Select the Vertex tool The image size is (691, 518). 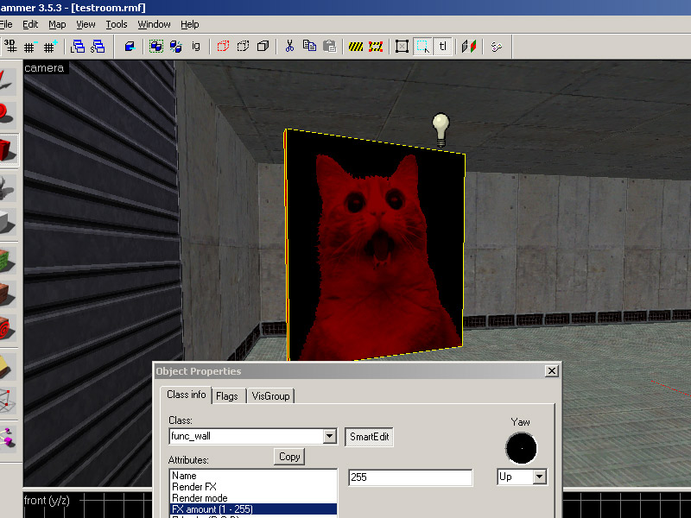8,400
